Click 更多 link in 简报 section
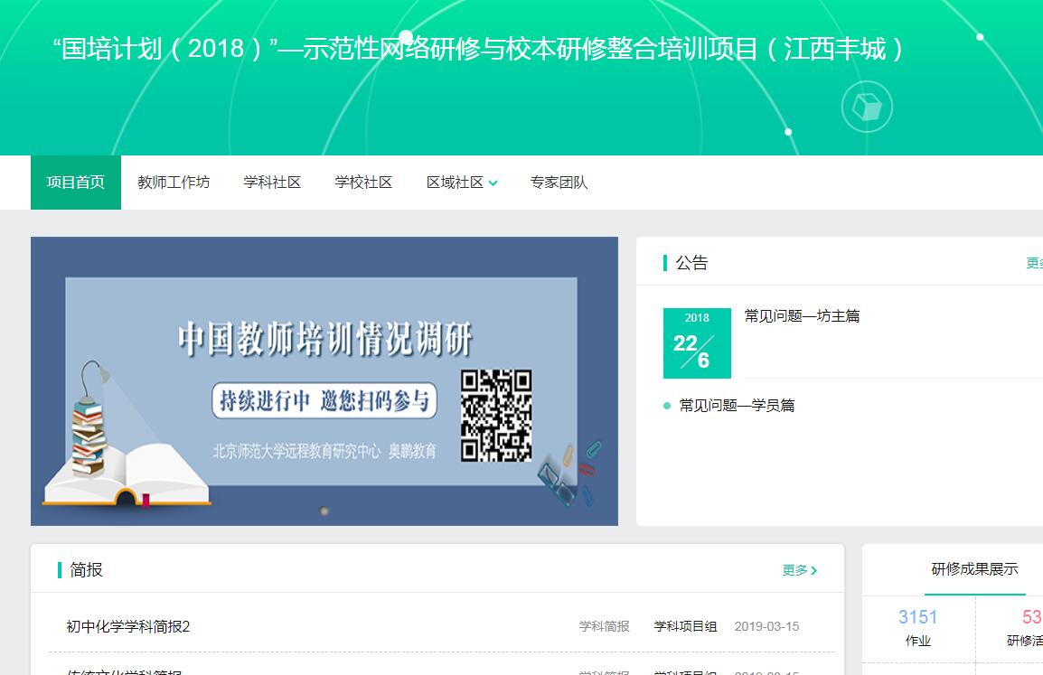The image size is (1043, 675). (800, 570)
